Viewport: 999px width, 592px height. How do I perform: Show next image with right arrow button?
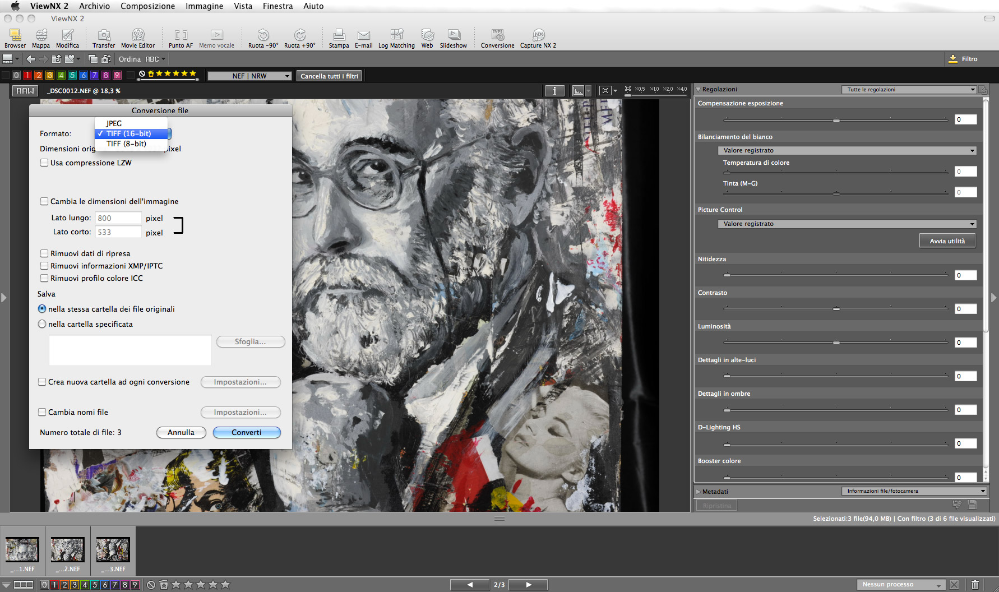point(528,585)
